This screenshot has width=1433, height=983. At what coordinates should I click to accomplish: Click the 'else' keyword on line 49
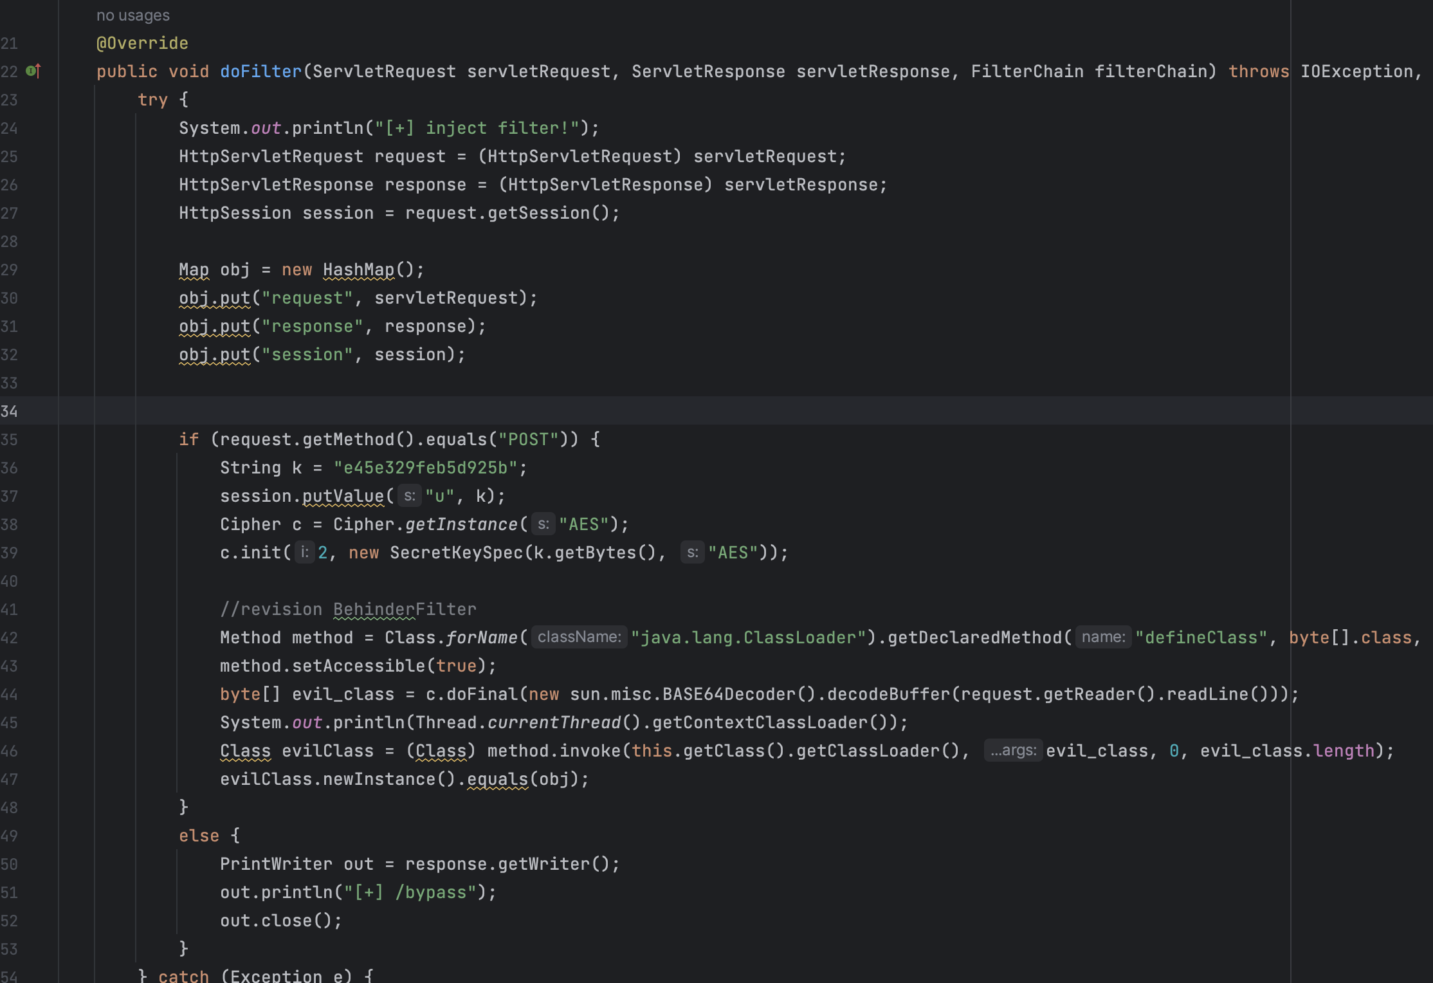199,836
